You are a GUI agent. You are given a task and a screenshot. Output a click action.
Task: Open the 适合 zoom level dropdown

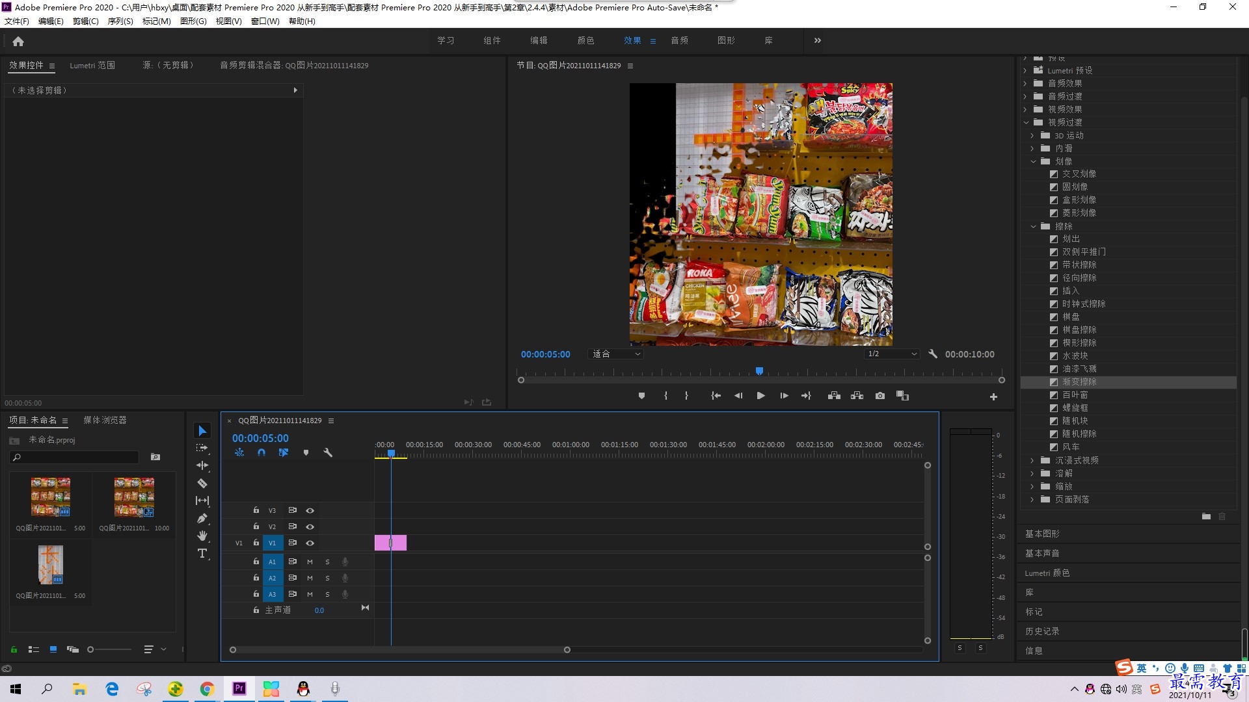click(615, 354)
